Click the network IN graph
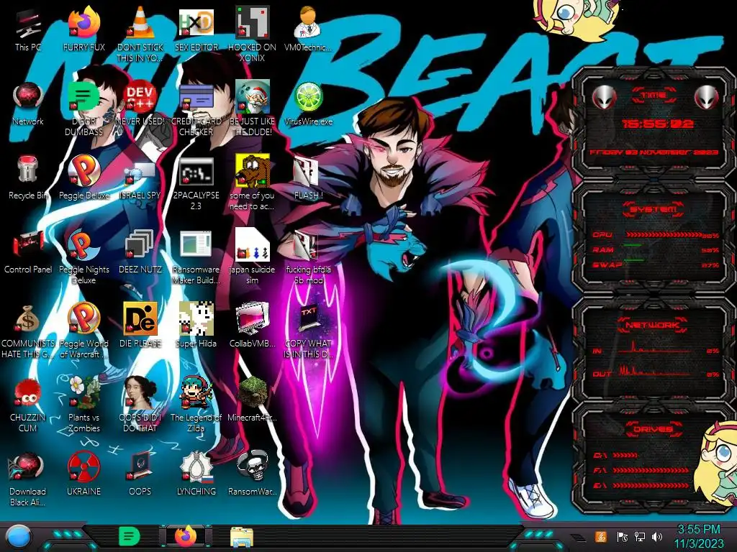 click(654, 347)
